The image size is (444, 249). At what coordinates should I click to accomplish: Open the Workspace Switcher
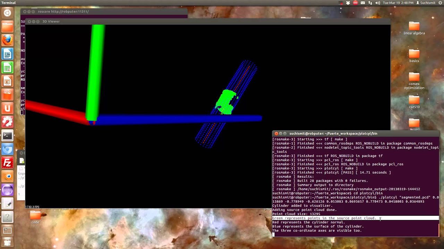pyautogui.click(x=7, y=230)
